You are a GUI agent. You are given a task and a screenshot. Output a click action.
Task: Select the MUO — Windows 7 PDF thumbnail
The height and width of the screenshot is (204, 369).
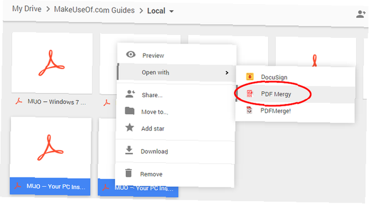tap(52, 63)
